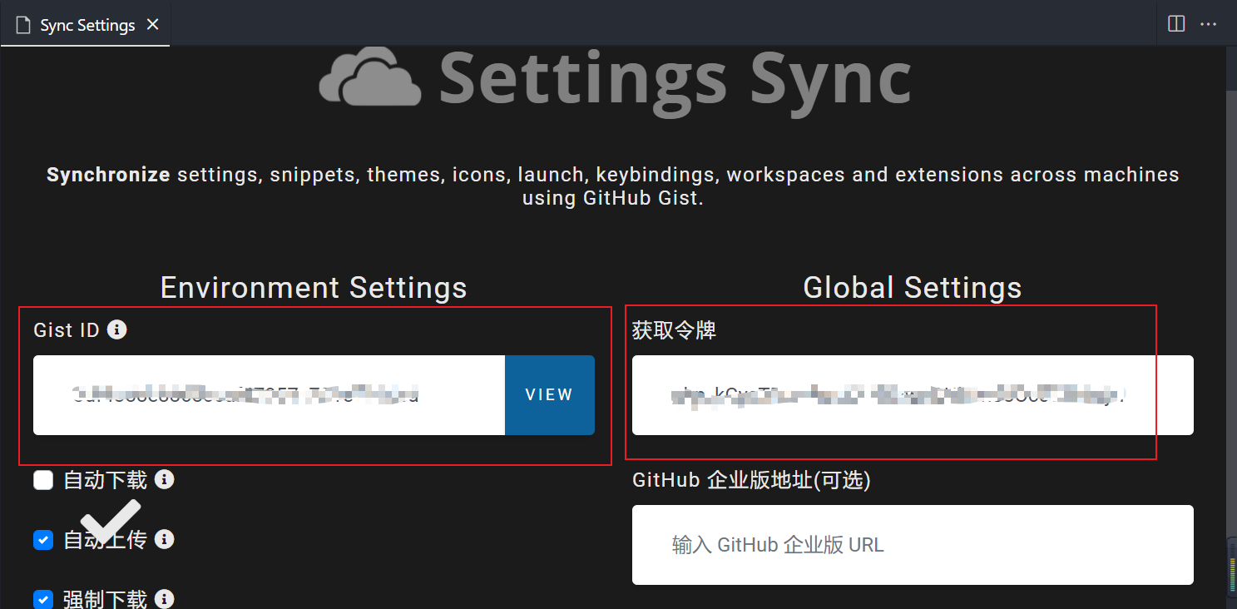
Task: Enable the 自动下载 checkbox
Action: pyautogui.click(x=43, y=480)
